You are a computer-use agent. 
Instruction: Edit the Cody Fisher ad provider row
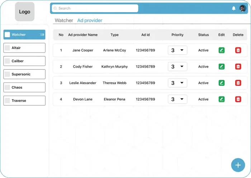click(x=222, y=66)
